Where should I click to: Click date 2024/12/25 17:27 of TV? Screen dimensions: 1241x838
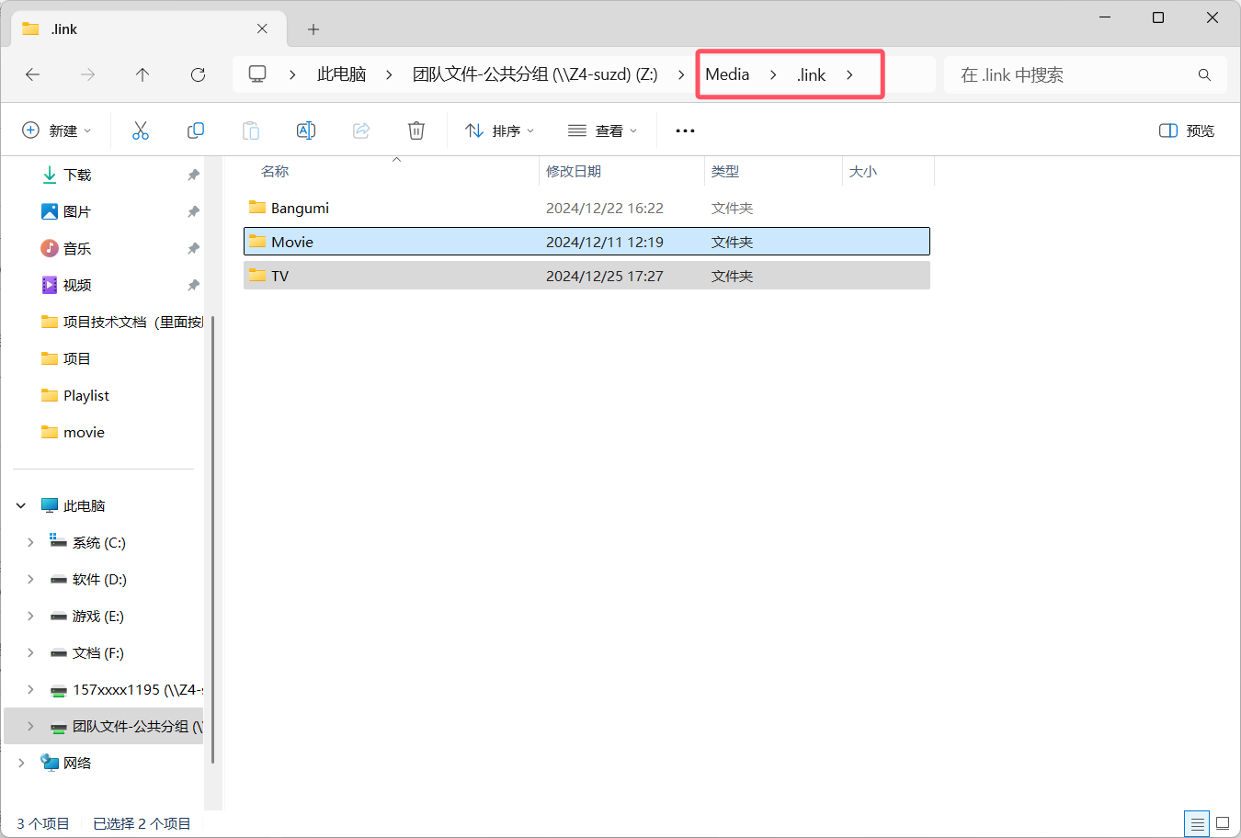(604, 276)
